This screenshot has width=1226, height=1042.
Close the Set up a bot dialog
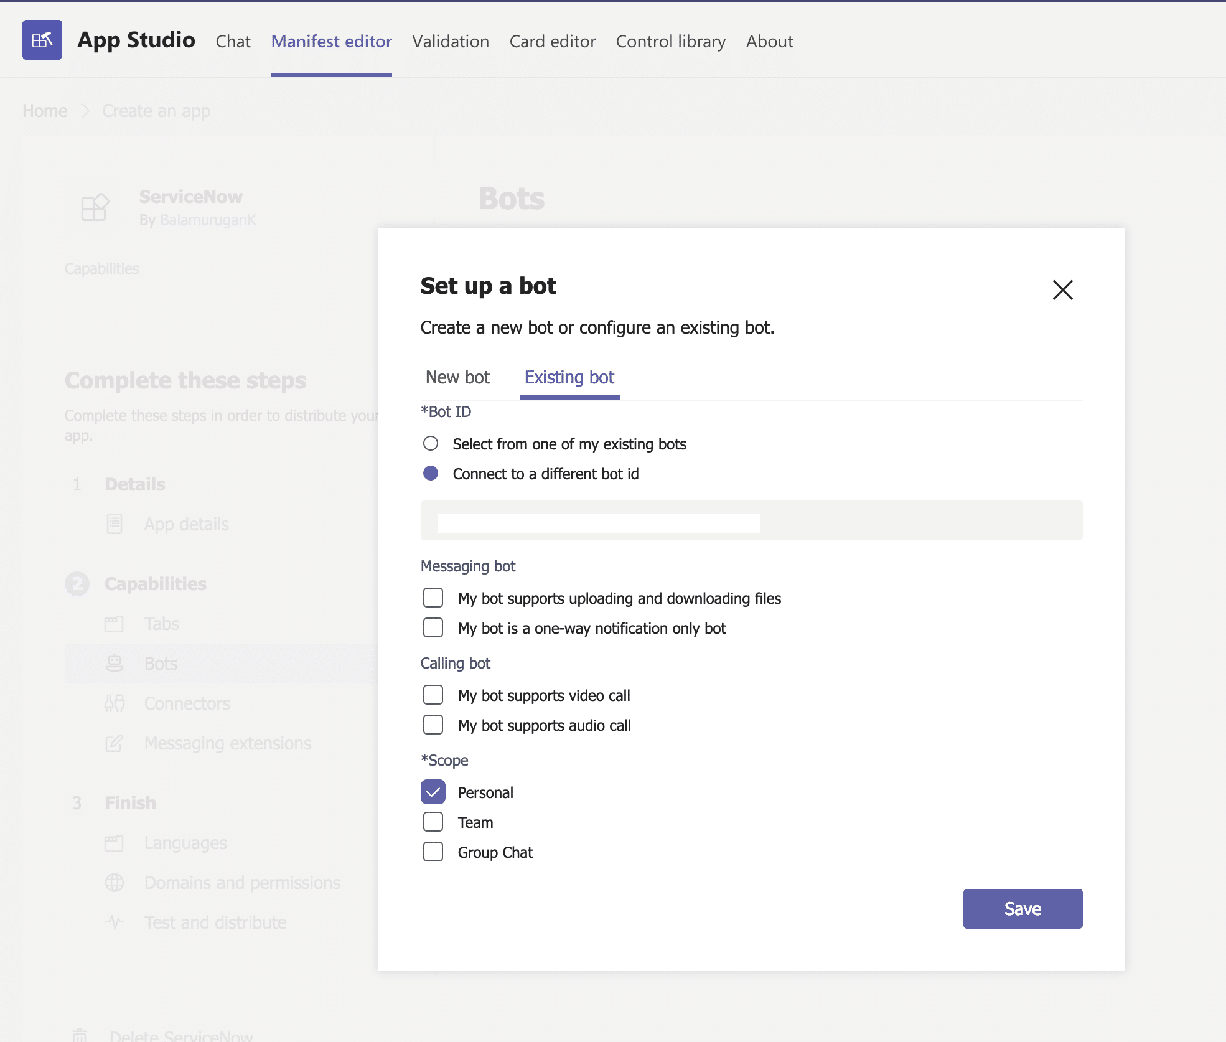pyautogui.click(x=1062, y=289)
